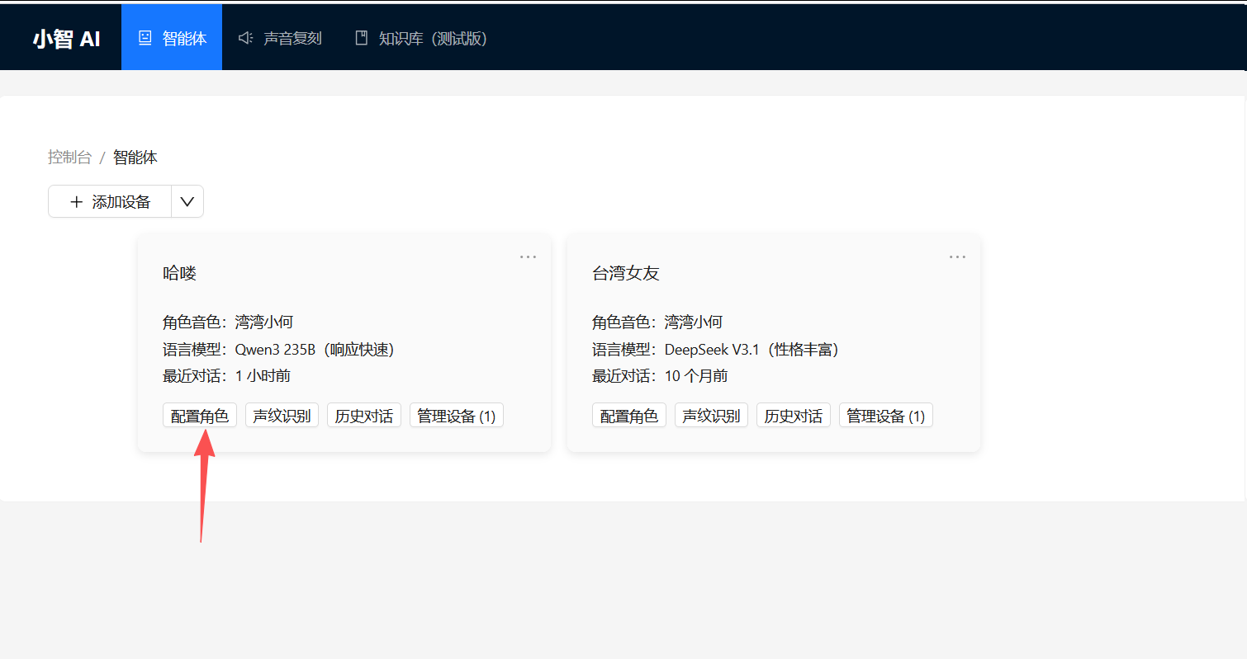Click 管理设备 (1) on the 哈喽 card

457,415
